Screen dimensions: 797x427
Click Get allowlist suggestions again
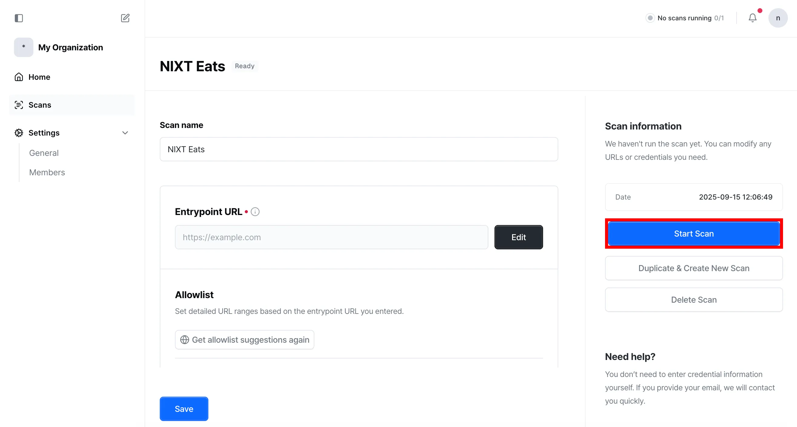click(245, 340)
